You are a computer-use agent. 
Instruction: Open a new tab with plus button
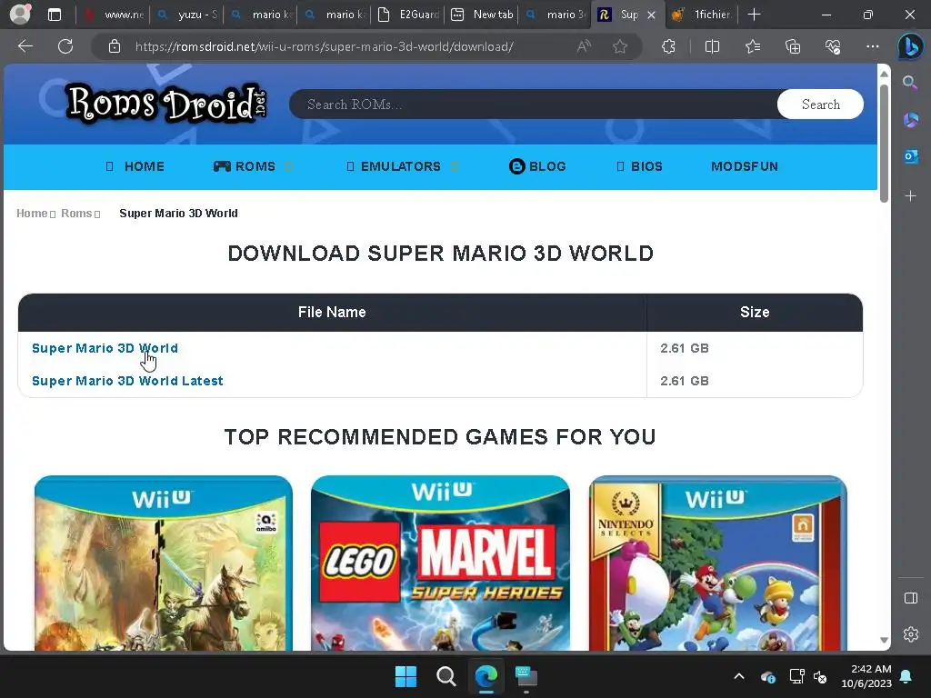click(754, 15)
